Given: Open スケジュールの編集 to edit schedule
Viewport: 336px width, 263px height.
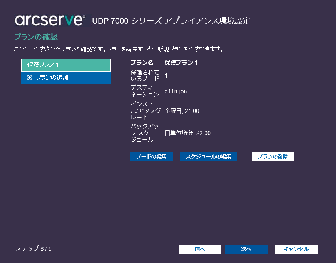Looking at the screenshot, I should (209, 156).
